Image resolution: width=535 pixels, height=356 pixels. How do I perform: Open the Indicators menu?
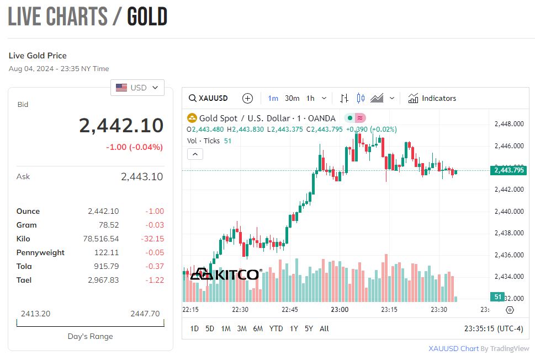tap(432, 98)
